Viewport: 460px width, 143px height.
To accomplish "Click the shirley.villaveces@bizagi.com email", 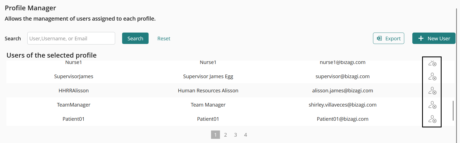I will coord(343,105).
